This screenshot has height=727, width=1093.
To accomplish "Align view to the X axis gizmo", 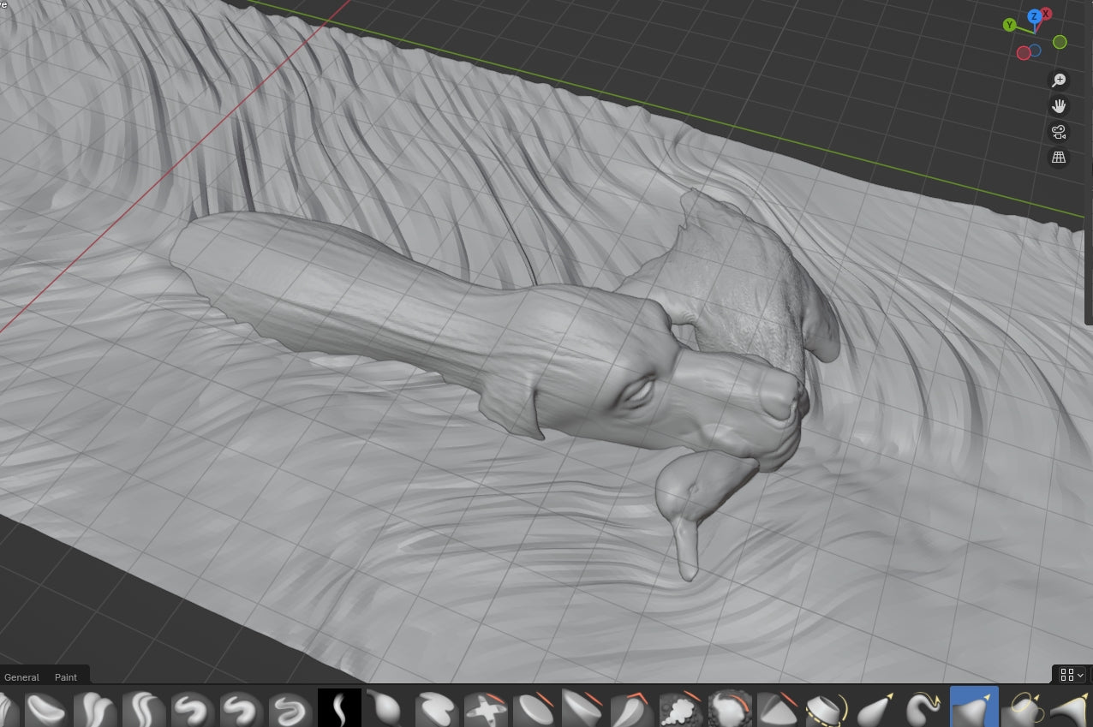I will coord(1046,14).
